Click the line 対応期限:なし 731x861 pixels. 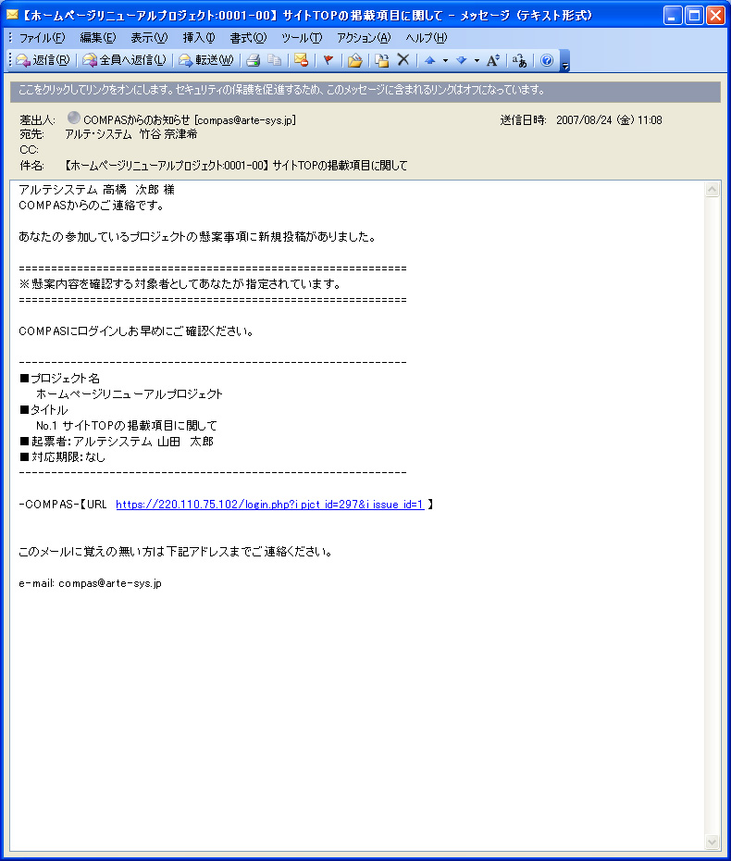[62, 457]
